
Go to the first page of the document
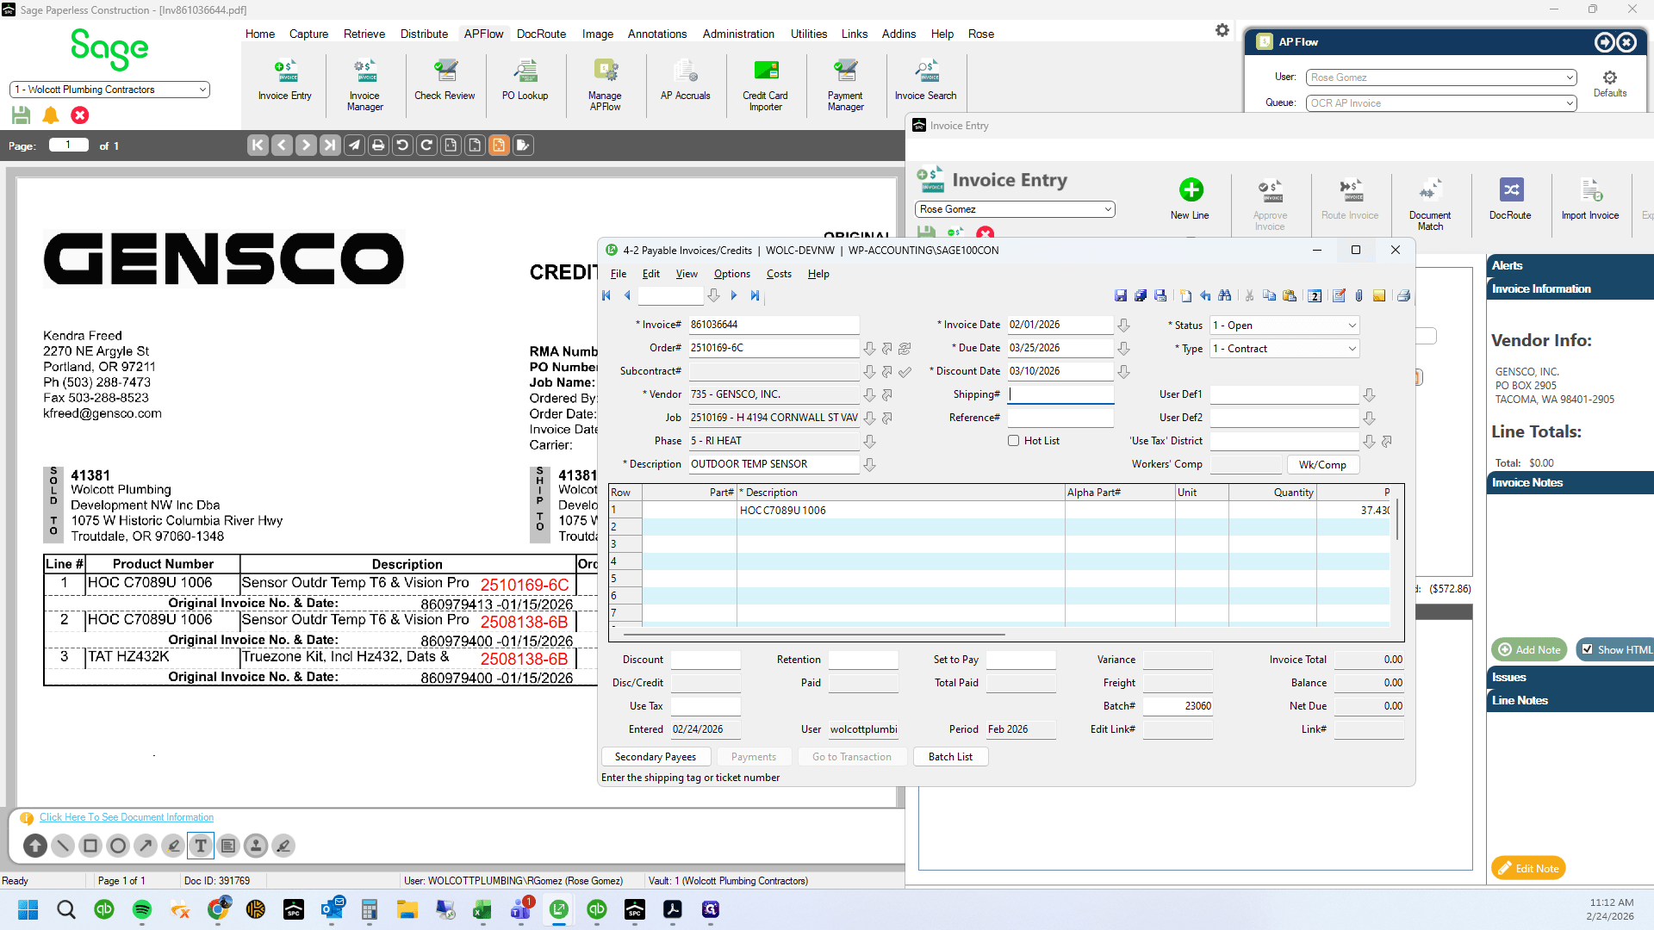coord(258,146)
